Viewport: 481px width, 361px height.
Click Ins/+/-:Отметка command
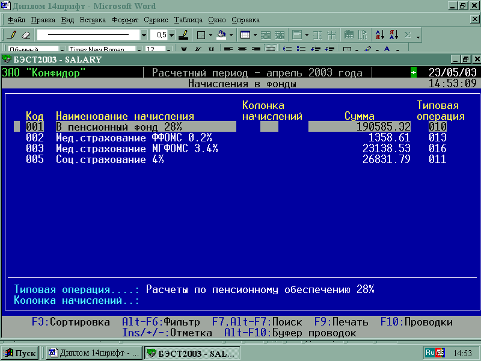(x=167, y=333)
